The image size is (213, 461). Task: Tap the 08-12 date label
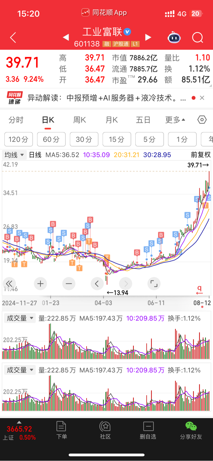(x=202, y=303)
